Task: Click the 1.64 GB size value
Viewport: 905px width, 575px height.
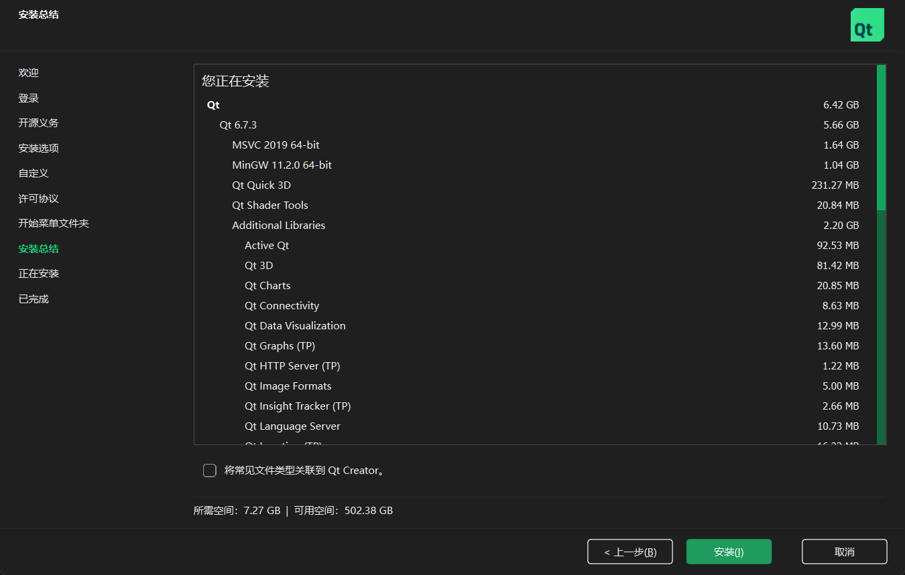Action: coord(841,145)
